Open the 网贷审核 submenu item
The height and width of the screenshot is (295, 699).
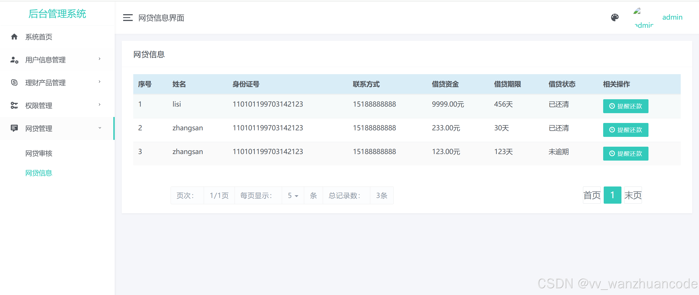pos(39,153)
